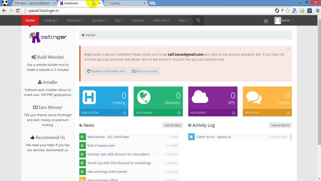Click the arrow icon on NEW SERVER
321x181 pixels.
click(233, 113)
